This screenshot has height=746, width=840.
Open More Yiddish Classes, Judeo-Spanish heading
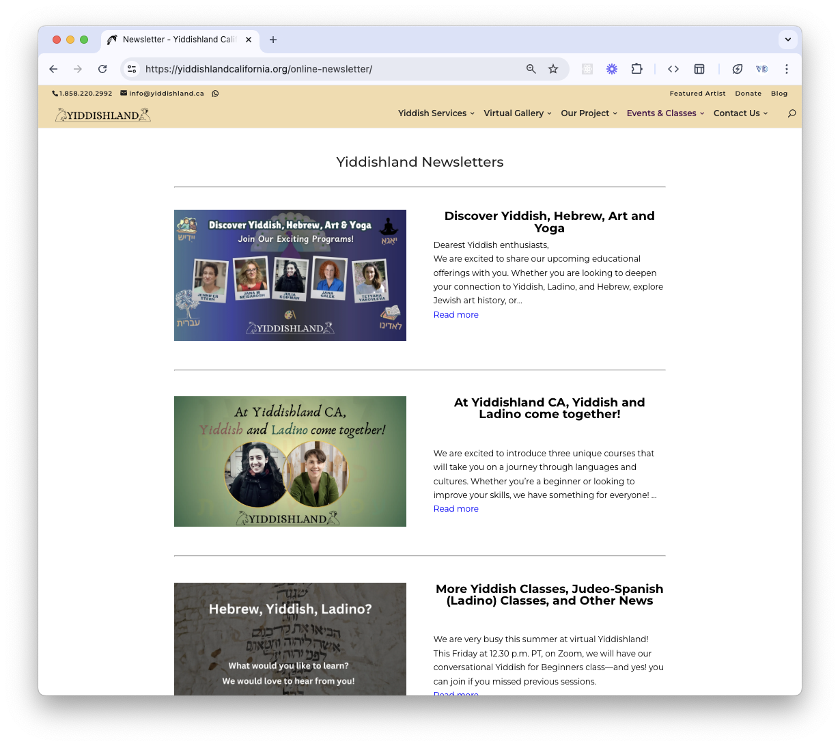click(x=549, y=594)
